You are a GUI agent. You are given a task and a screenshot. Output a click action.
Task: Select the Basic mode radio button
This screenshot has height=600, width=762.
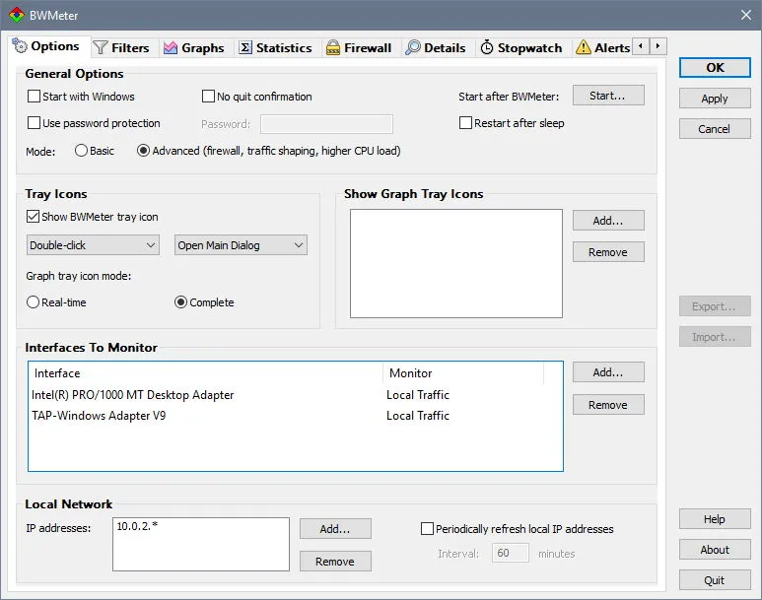tap(81, 151)
